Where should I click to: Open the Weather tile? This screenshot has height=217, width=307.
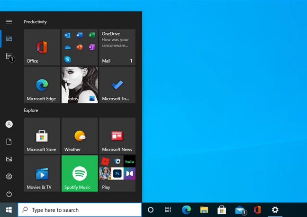coord(80,136)
